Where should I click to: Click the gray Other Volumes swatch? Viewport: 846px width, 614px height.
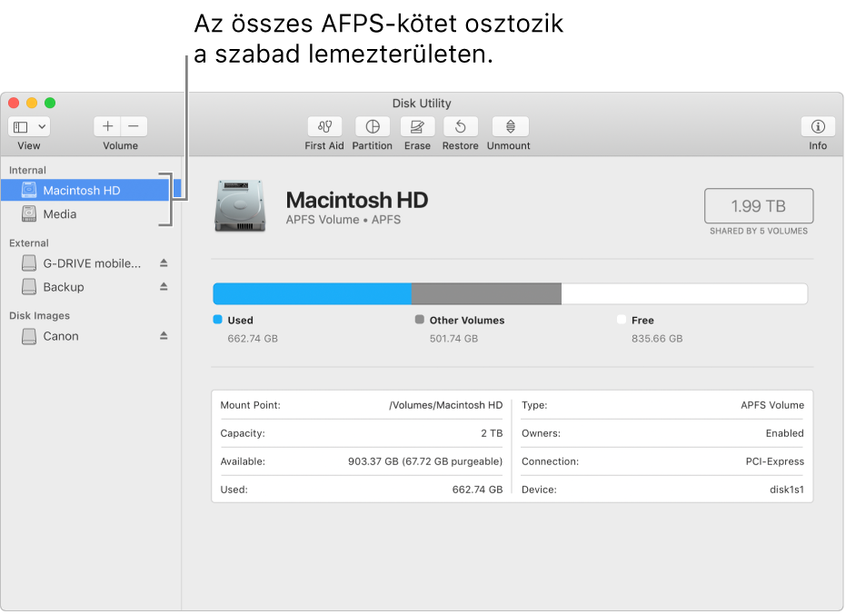[x=419, y=320]
